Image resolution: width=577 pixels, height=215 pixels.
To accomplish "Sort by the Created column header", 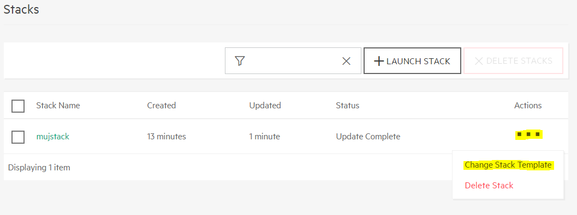I will (x=162, y=106).
